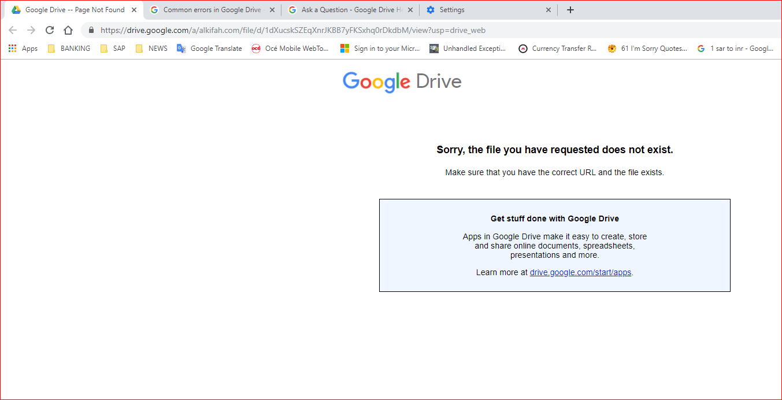Open the Unhandled Excepti... bookmark
This screenshot has height=400, width=782.
pyautogui.click(x=468, y=49)
